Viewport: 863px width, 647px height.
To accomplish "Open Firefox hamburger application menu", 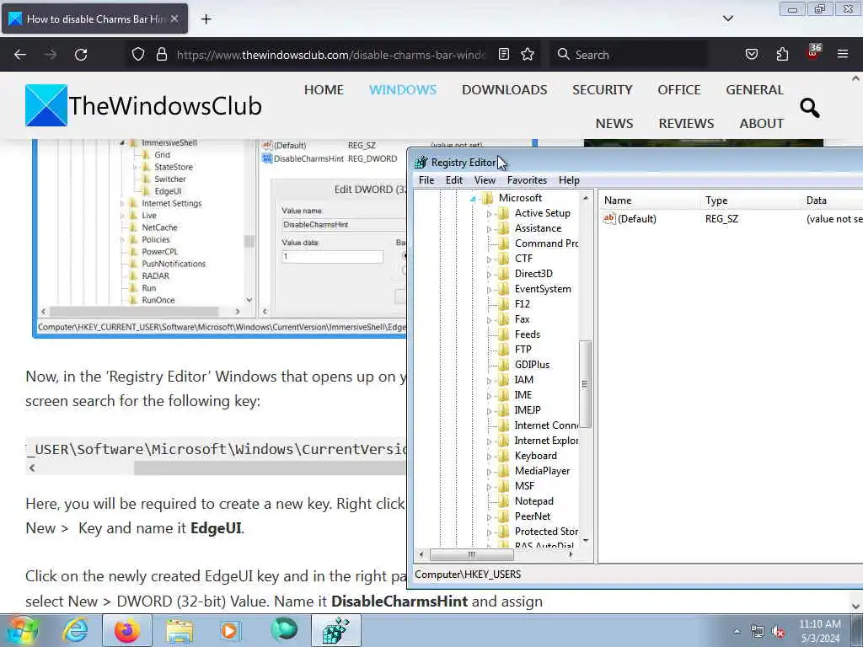I will [x=843, y=55].
